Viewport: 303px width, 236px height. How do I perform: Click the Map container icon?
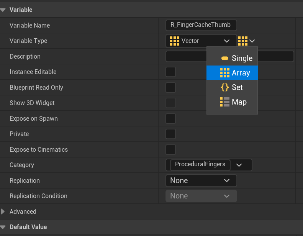click(x=225, y=102)
